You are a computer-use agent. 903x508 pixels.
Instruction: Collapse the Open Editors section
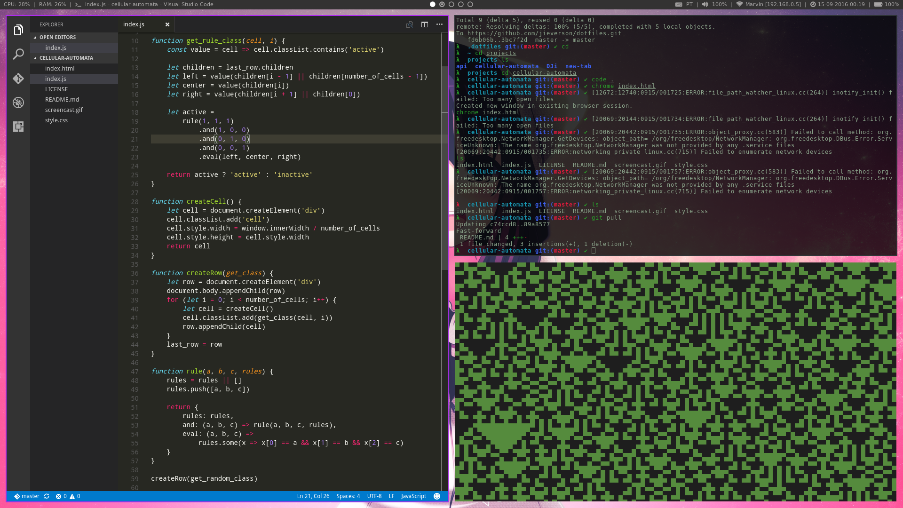point(57,37)
